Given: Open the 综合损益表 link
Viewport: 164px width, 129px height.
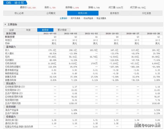Looking at the screenshot, I should 88,18.
